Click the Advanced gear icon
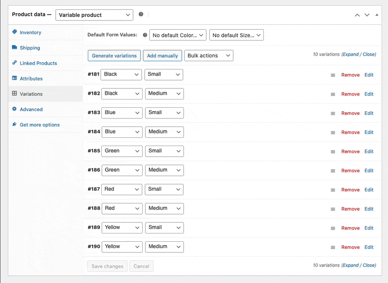This screenshot has width=388, height=283. pyautogui.click(x=15, y=109)
